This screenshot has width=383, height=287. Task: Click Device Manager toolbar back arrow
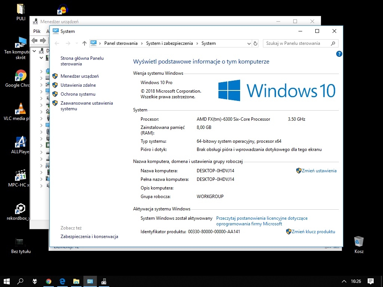click(x=34, y=40)
